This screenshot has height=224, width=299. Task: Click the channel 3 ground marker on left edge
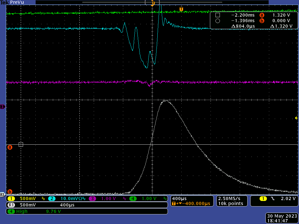[3, 107]
